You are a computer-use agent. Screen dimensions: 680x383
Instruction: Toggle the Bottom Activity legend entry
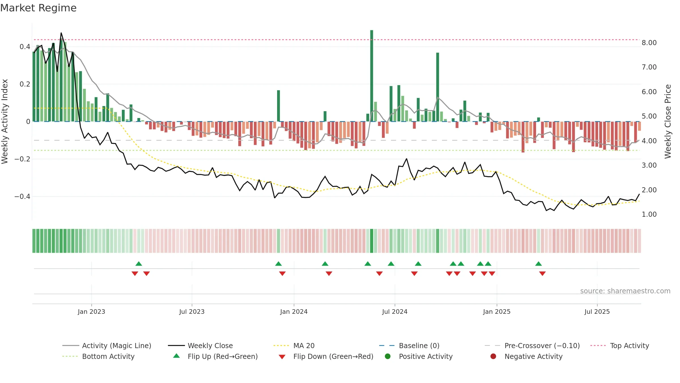(98, 356)
